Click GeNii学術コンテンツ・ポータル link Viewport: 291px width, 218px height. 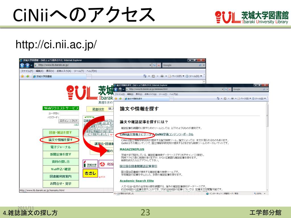[174, 134]
